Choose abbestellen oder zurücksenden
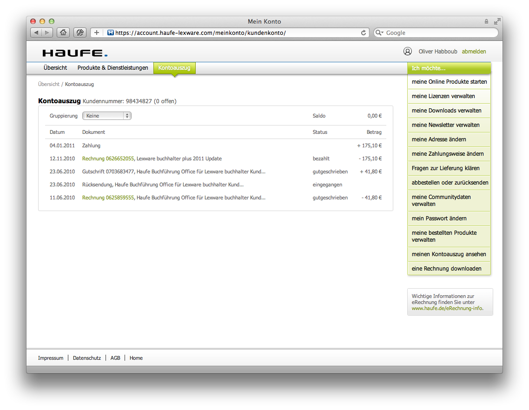The image size is (529, 410). tap(449, 183)
